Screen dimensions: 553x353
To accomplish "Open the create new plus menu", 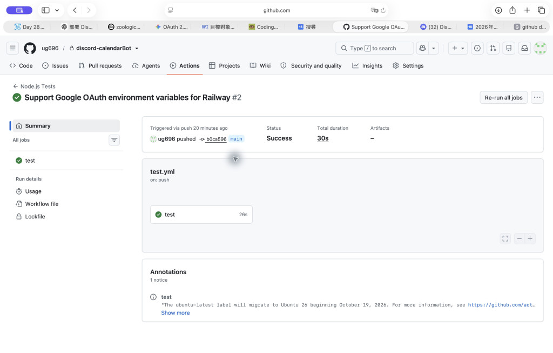I will pos(458,48).
